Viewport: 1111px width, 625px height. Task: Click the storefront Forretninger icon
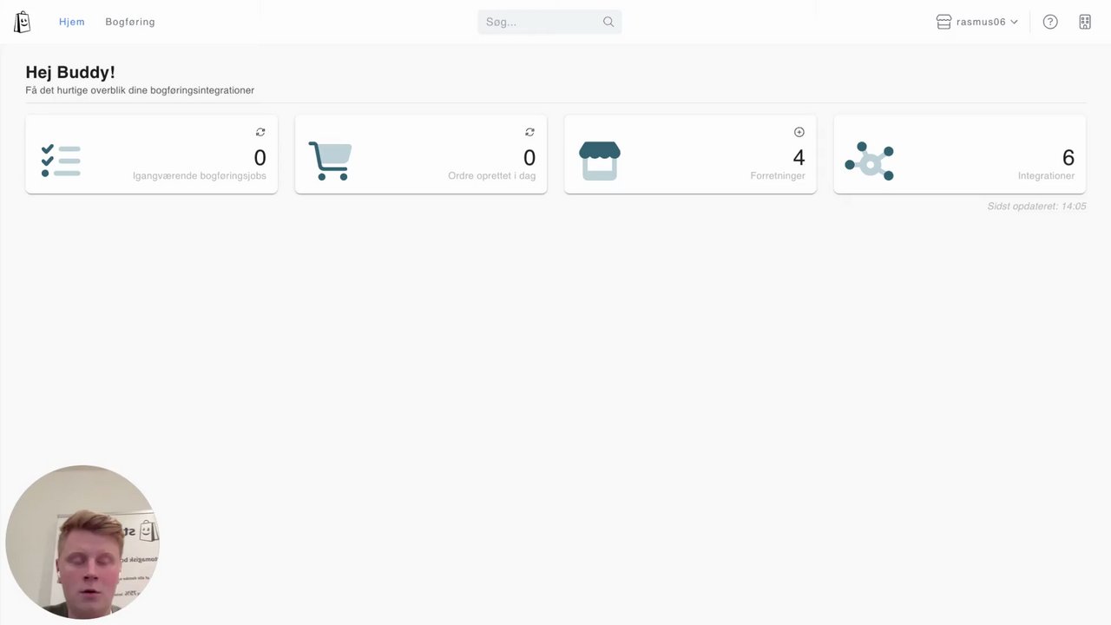(600, 161)
